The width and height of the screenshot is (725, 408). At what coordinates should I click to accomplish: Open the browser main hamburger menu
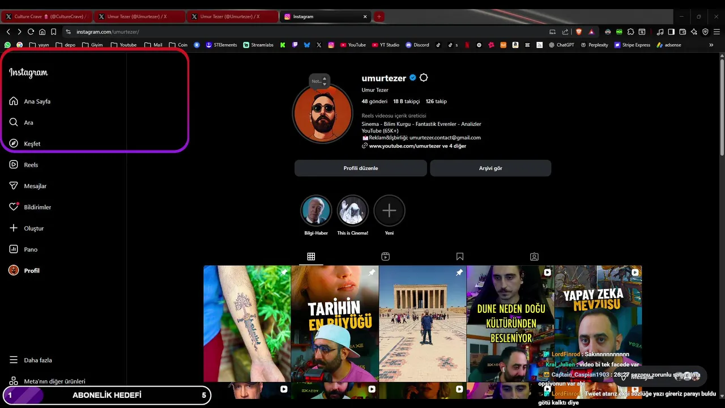(717, 32)
